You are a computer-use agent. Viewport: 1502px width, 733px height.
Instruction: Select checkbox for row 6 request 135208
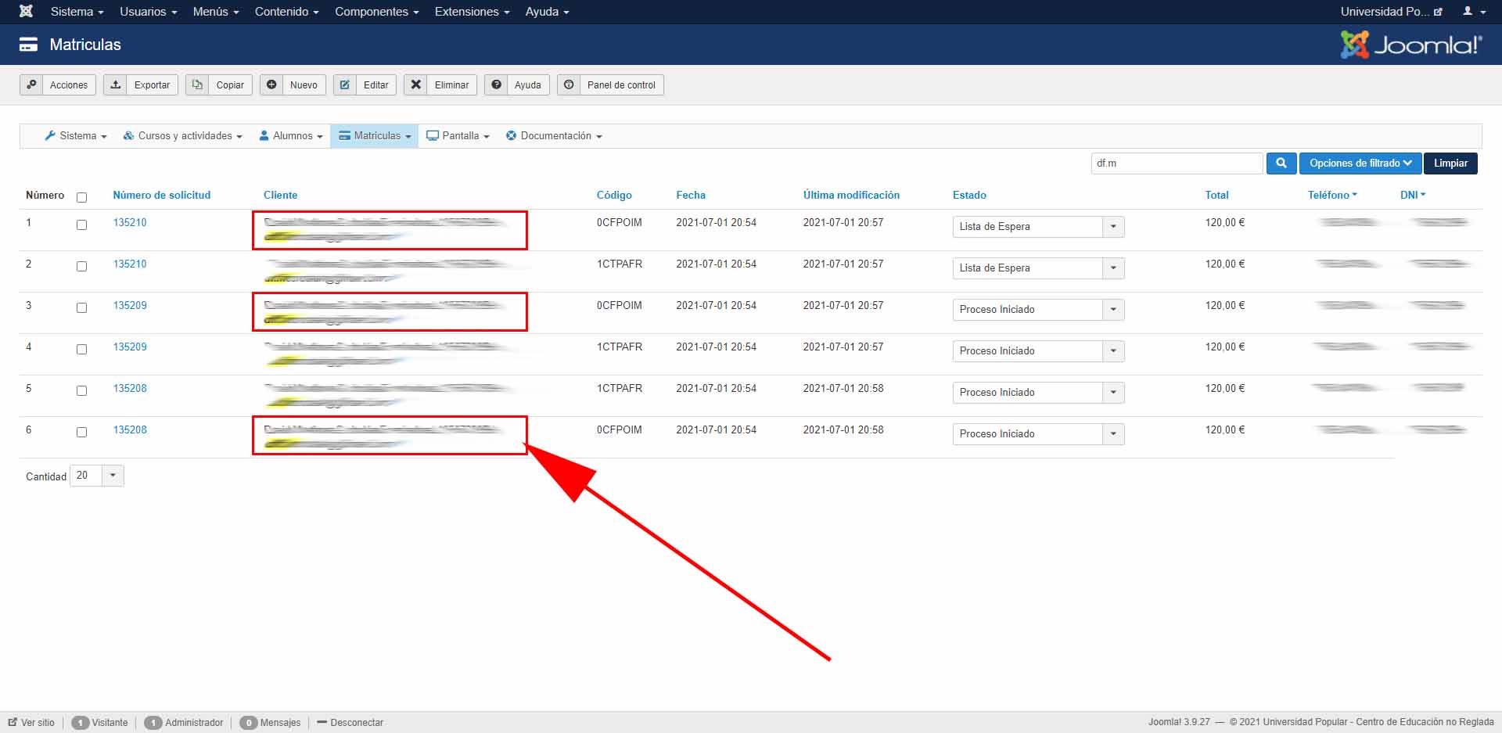[81, 432]
